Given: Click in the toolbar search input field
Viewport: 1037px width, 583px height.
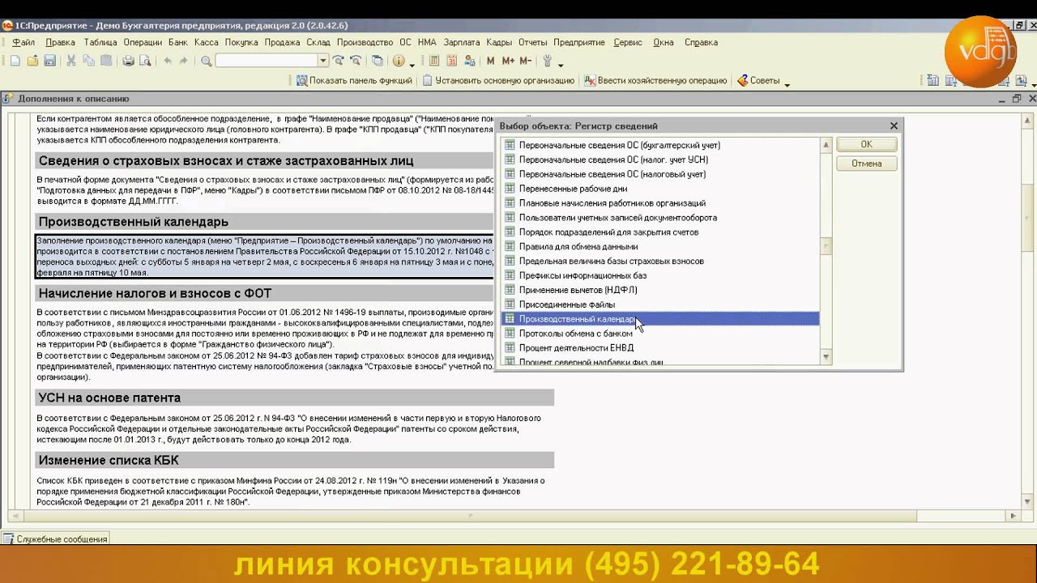Looking at the screenshot, I should point(267,61).
